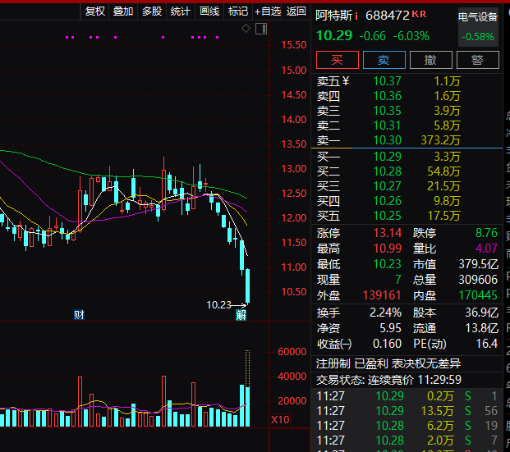Click 内盘 value 170445
The height and width of the screenshot is (452, 510).
pos(478,295)
